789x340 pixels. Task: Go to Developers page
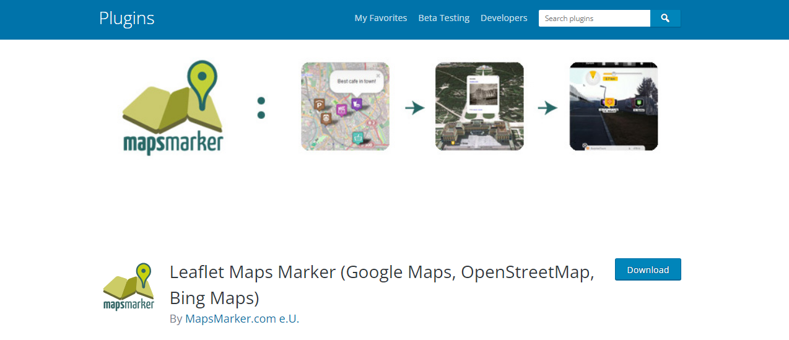[x=504, y=18]
